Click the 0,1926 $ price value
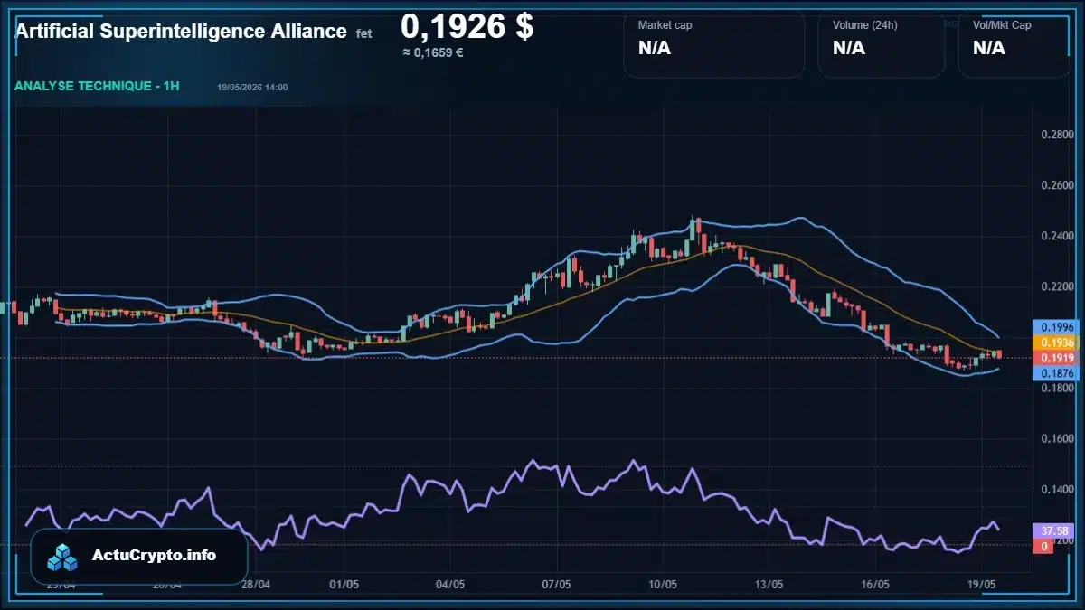1085x610 pixels. pyautogui.click(x=467, y=26)
